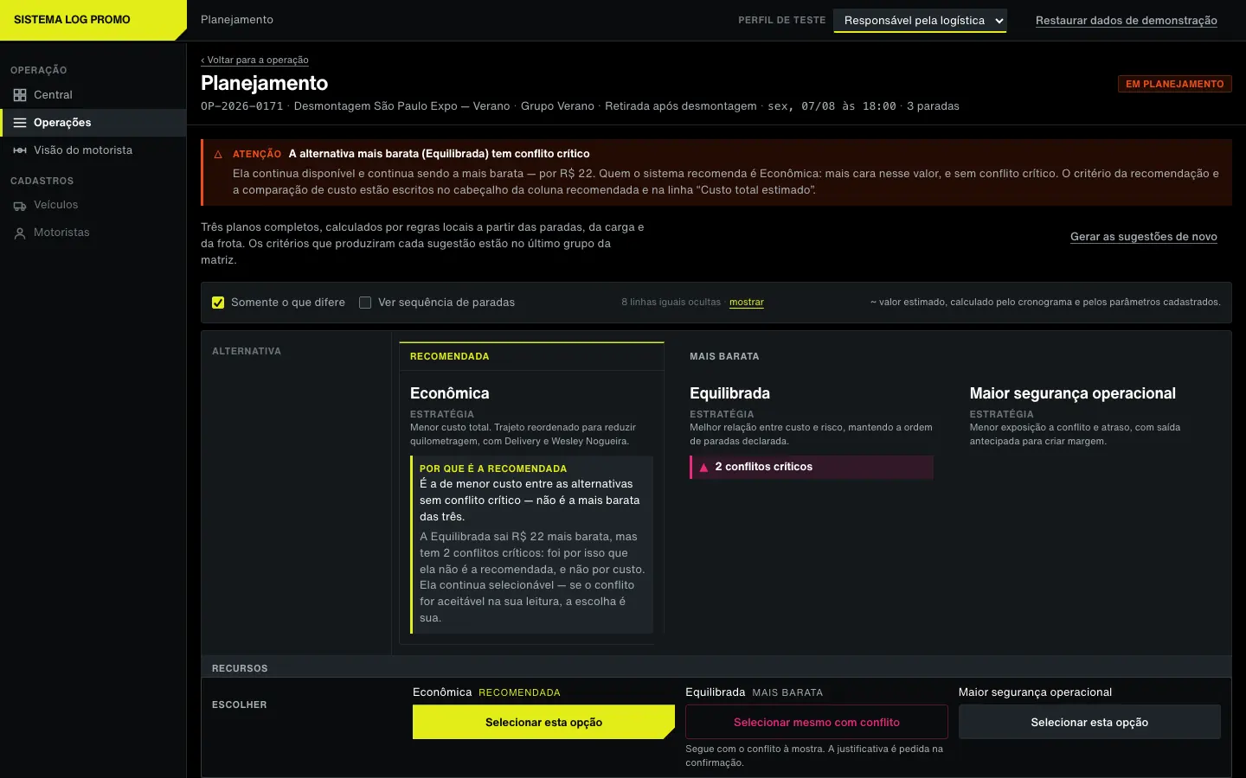1246x778 pixels.
Task: Go to Operações in the sidebar
Action: 93,123
